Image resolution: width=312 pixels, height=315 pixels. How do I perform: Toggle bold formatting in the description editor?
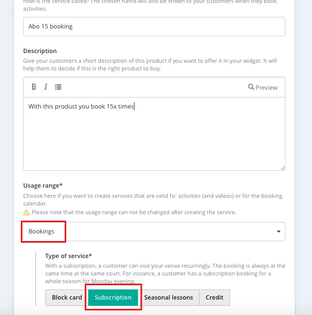(34, 87)
